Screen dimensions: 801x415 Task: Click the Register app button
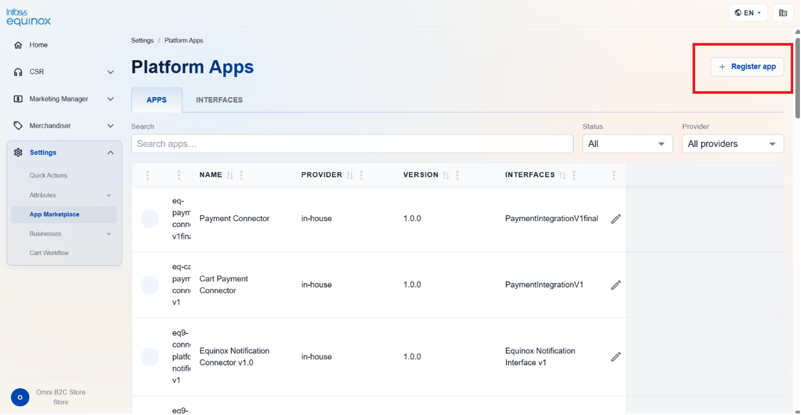(747, 67)
